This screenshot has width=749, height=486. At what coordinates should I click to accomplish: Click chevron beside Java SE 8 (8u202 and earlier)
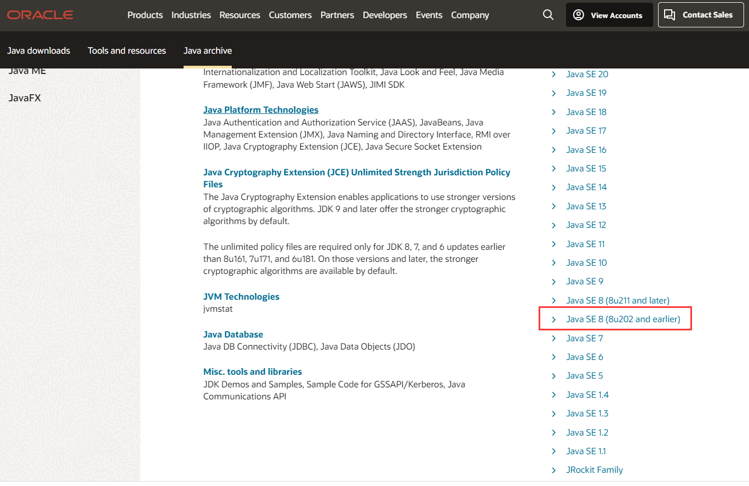tap(554, 319)
